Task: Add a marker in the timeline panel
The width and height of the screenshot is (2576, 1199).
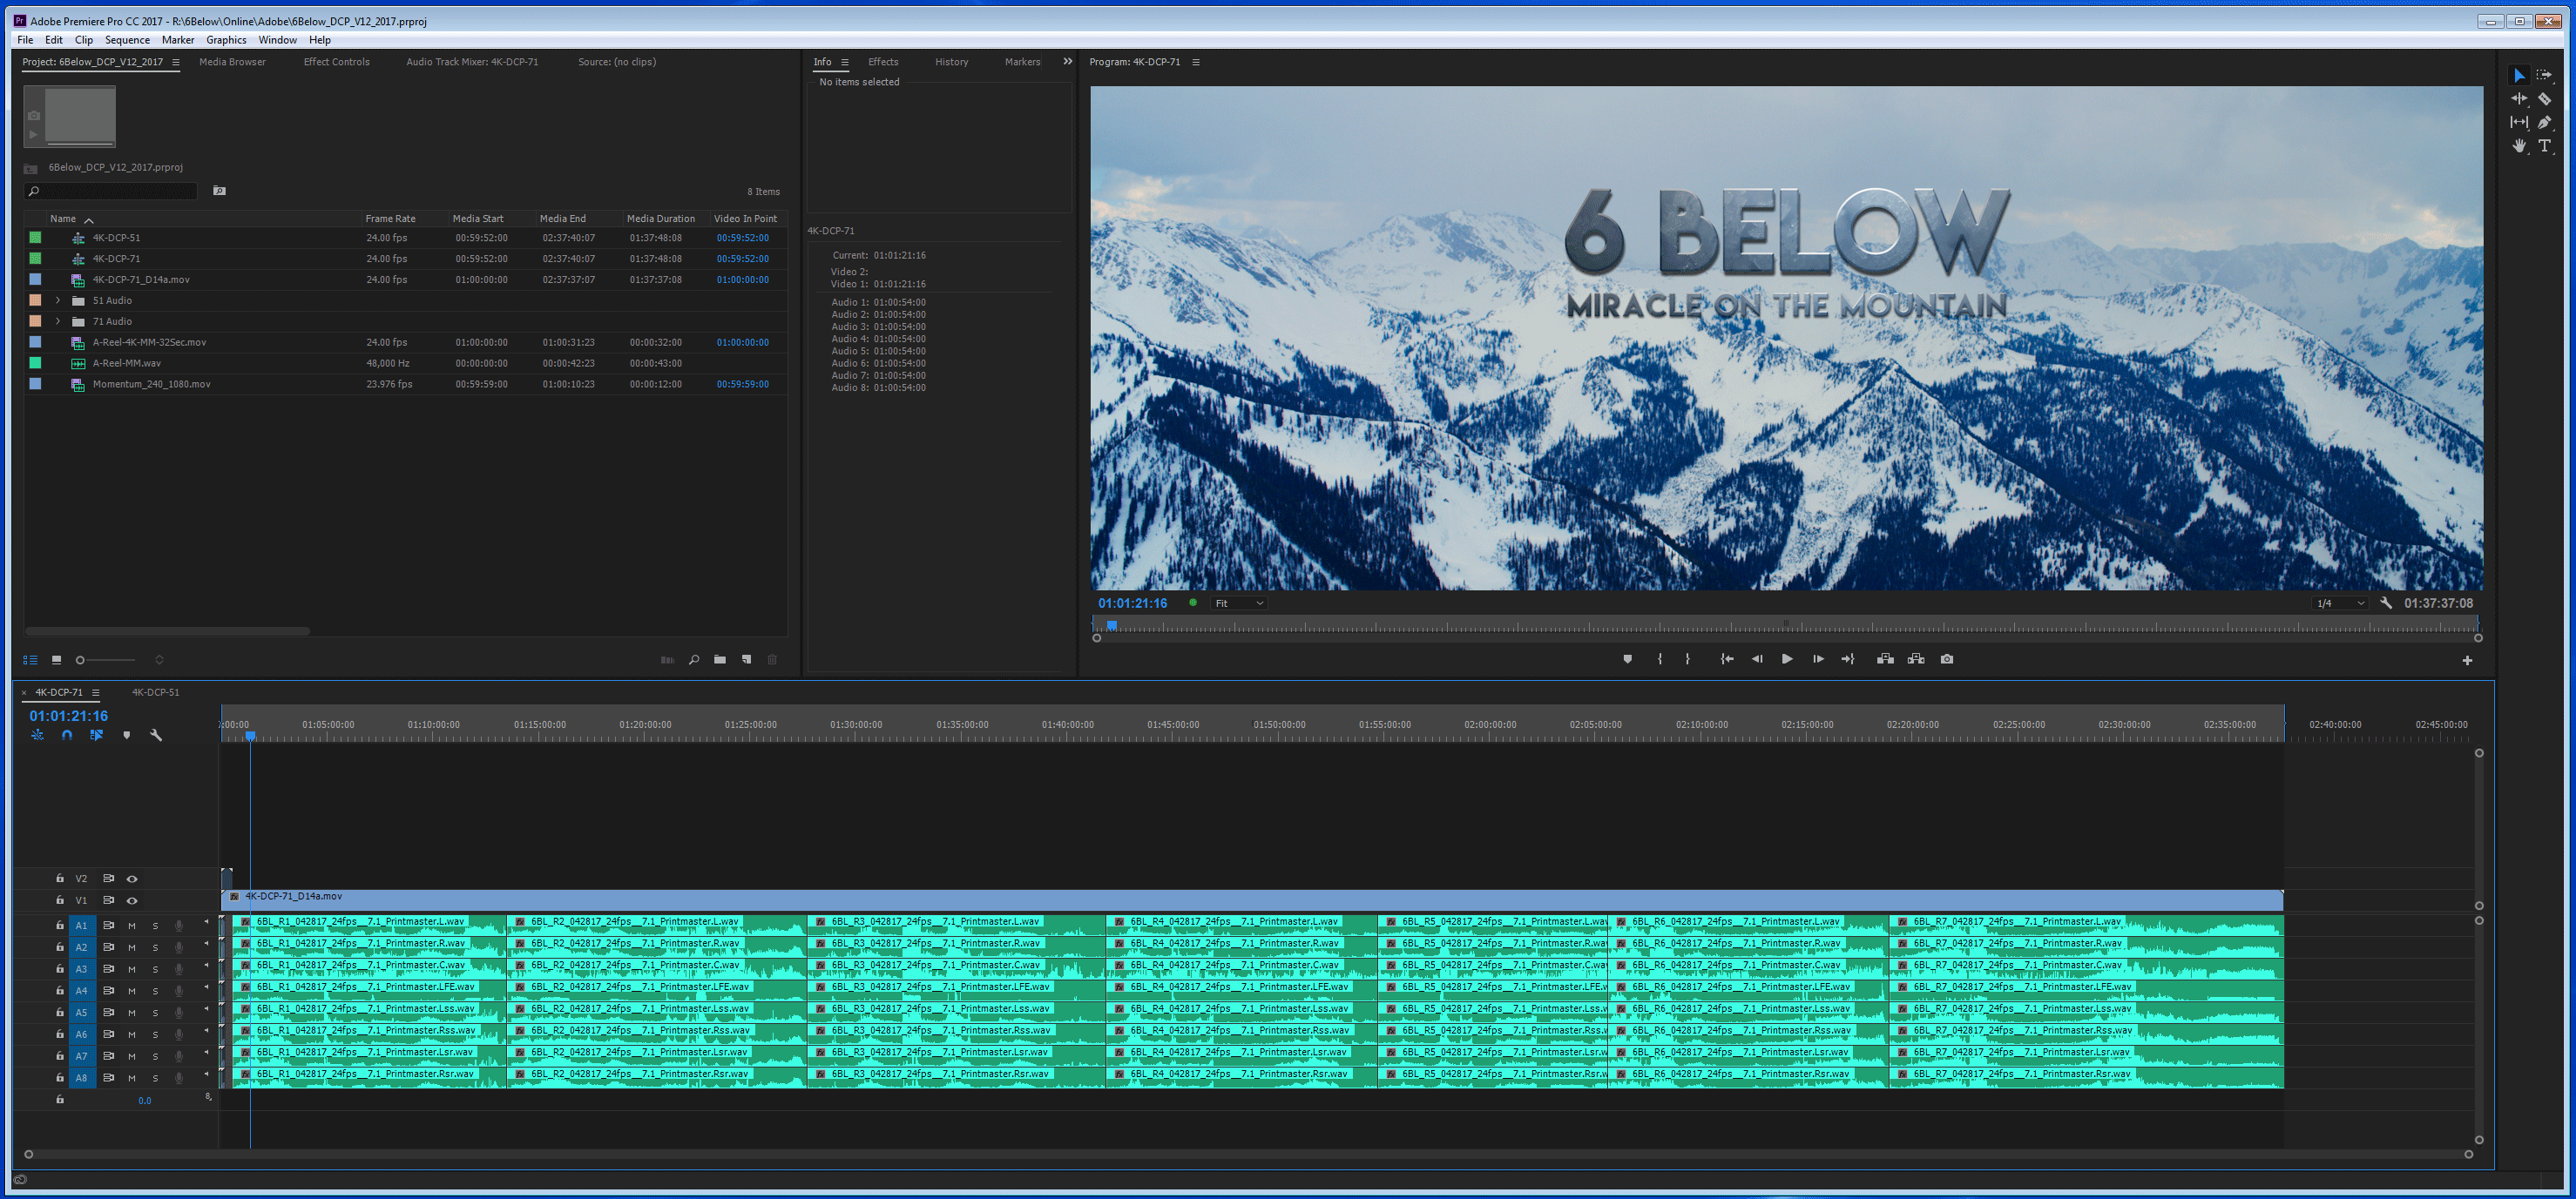Action: 126,734
